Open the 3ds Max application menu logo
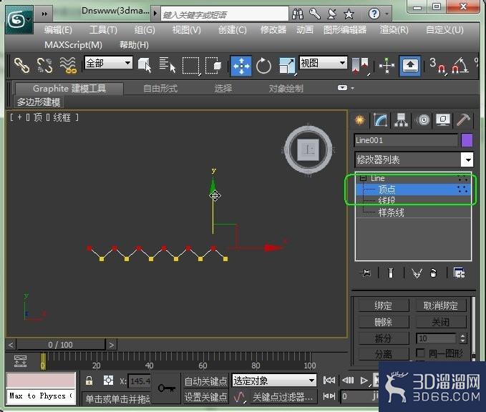This screenshot has width=486, height=412. click(x=19, y=21)
